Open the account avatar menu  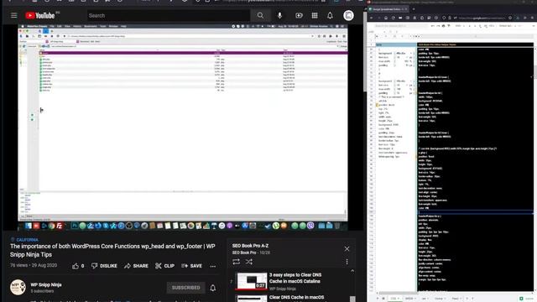pos(348,15)
